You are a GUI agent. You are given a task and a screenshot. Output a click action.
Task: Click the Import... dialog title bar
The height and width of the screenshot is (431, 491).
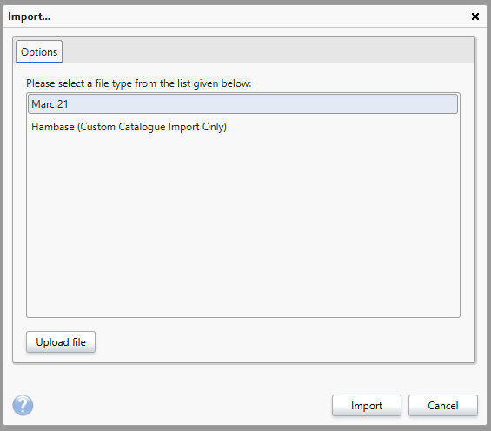tap(238, 17)
